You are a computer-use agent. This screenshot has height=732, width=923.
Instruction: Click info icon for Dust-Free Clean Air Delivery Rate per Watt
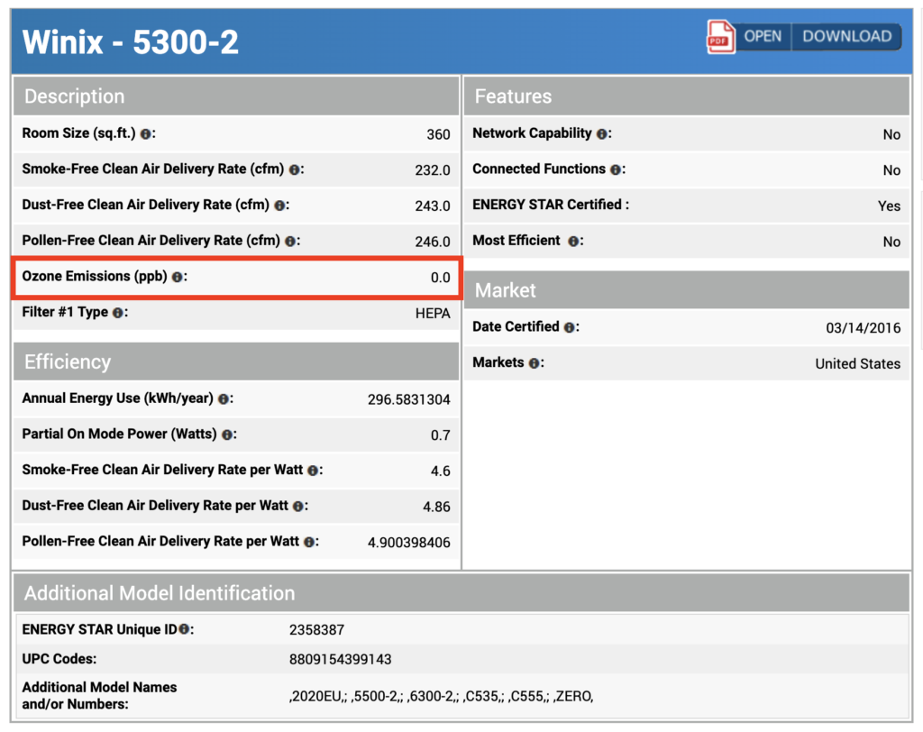tap(298, 507)
